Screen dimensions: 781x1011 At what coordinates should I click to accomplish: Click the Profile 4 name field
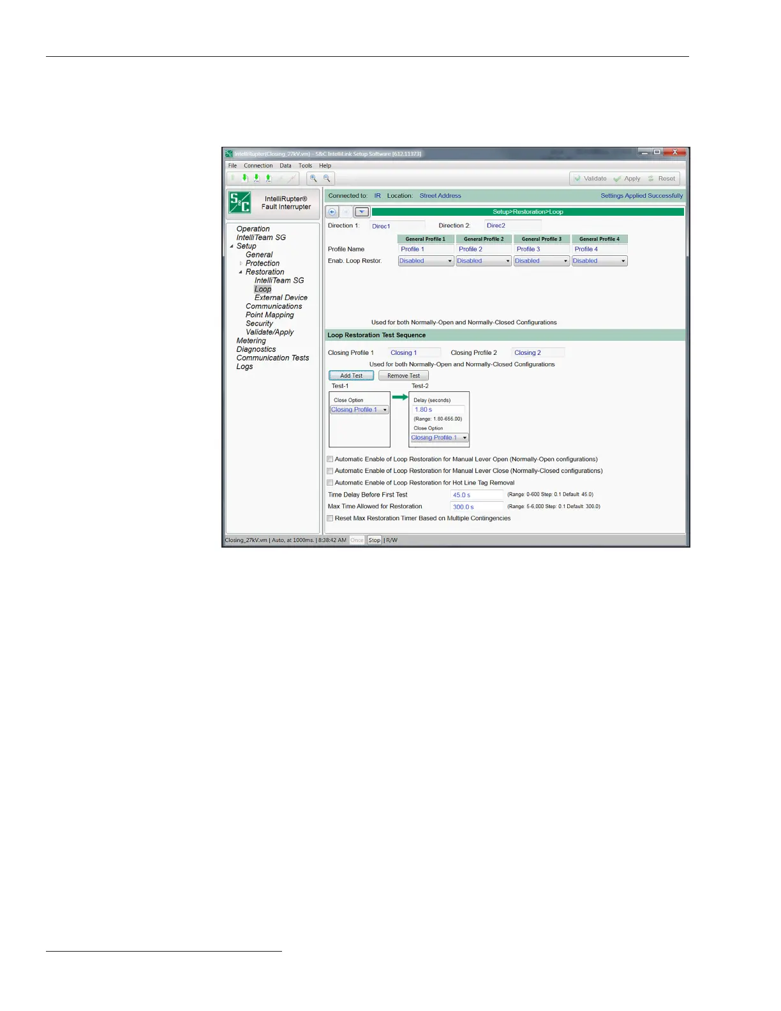pos(599,250)
